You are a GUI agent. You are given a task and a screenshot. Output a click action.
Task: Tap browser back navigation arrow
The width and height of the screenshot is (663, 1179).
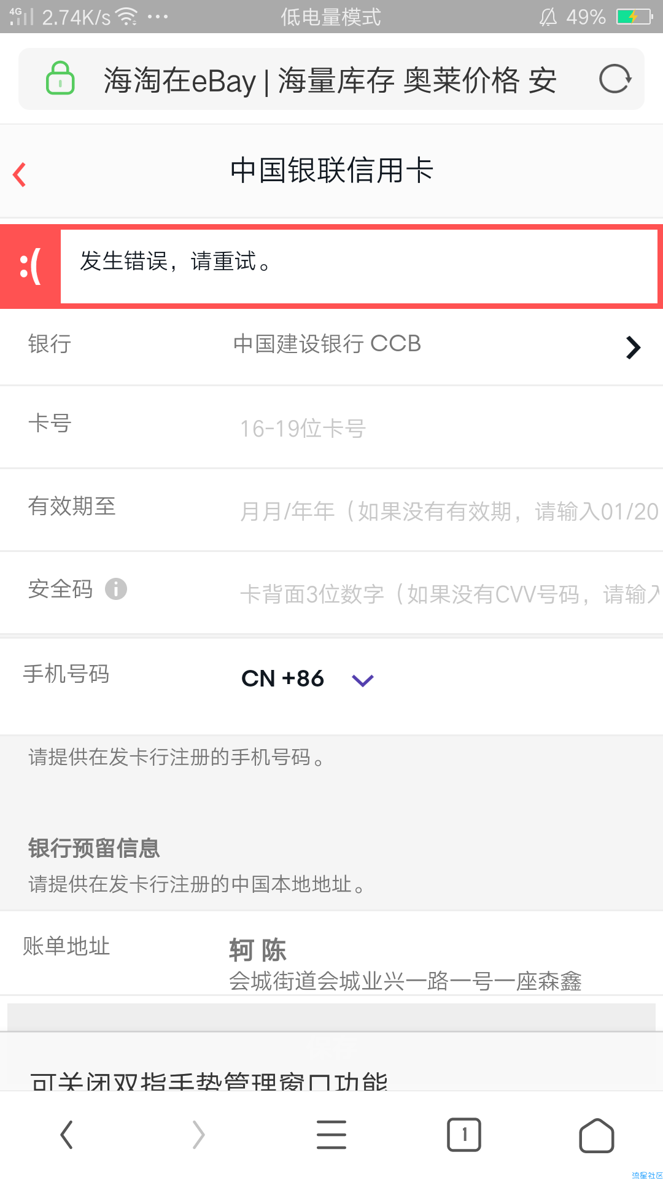click(x=67, y=1134)
